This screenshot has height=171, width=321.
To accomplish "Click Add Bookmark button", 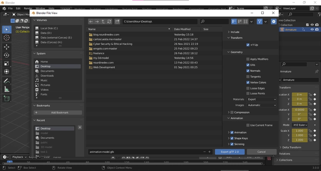I will tap(58, 113).
